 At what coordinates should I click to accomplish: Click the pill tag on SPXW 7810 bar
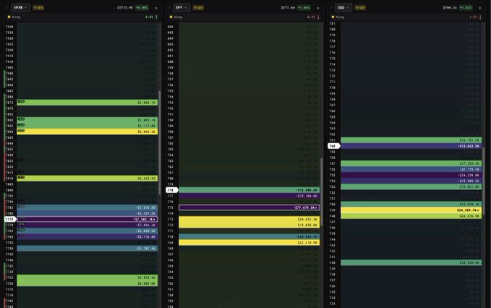point(21,177)
